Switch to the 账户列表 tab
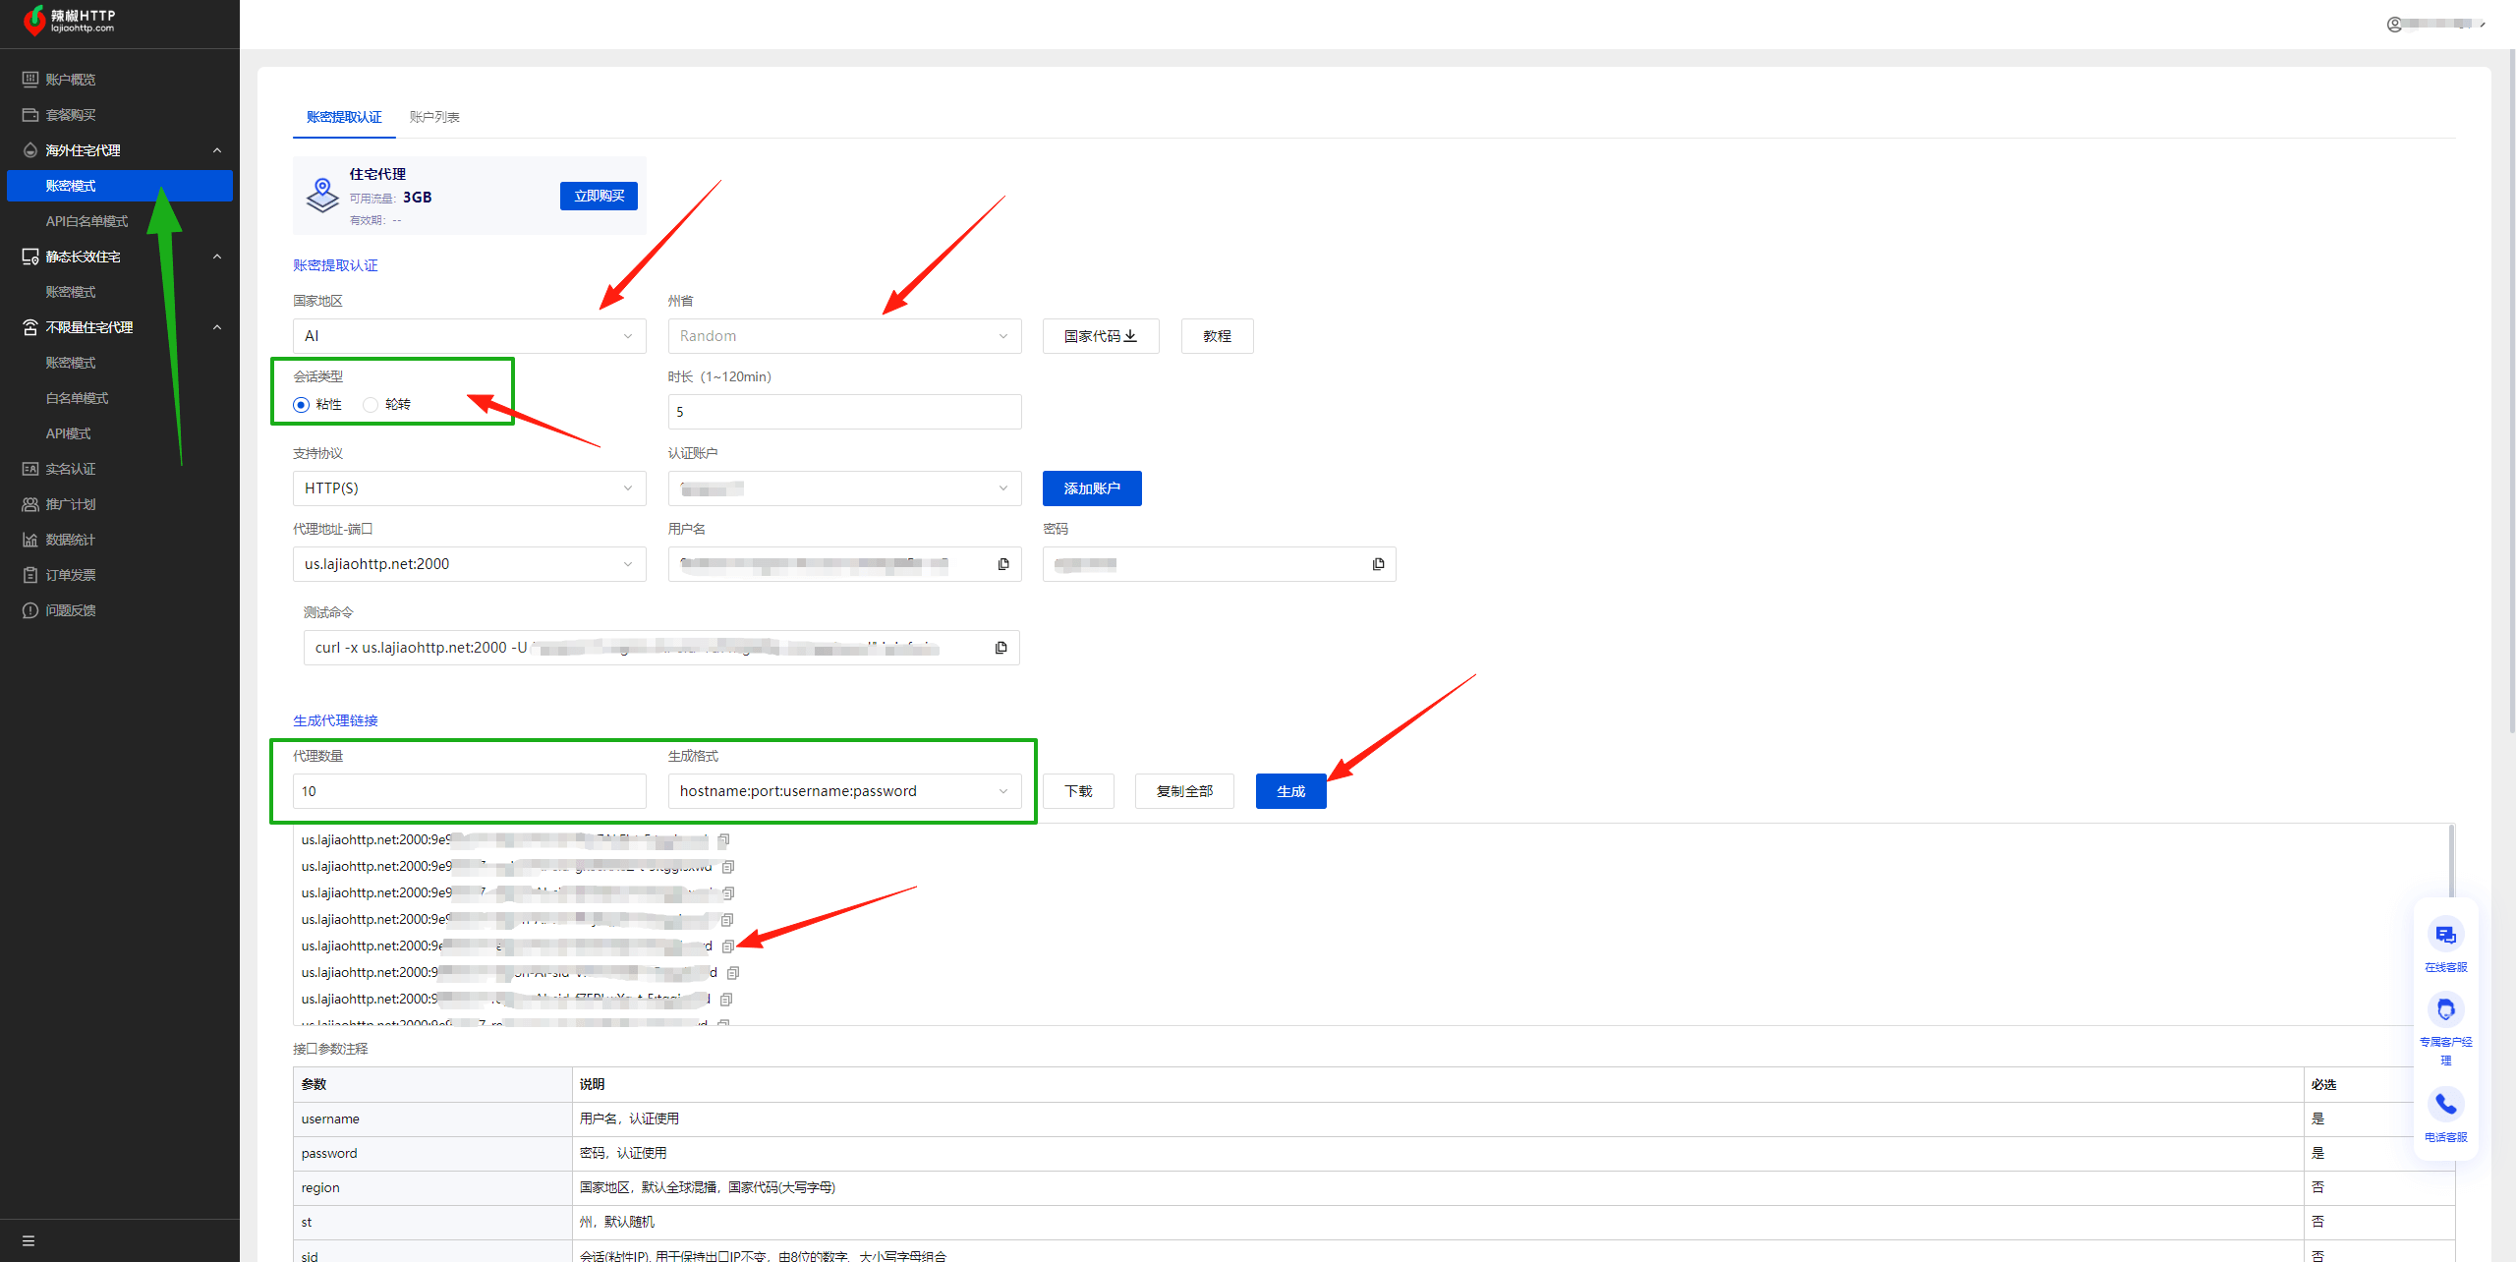The height and width of the screenshot is (1262, 2516). tap(434, 117)
